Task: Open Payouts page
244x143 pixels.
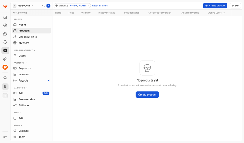Action: 31,80
